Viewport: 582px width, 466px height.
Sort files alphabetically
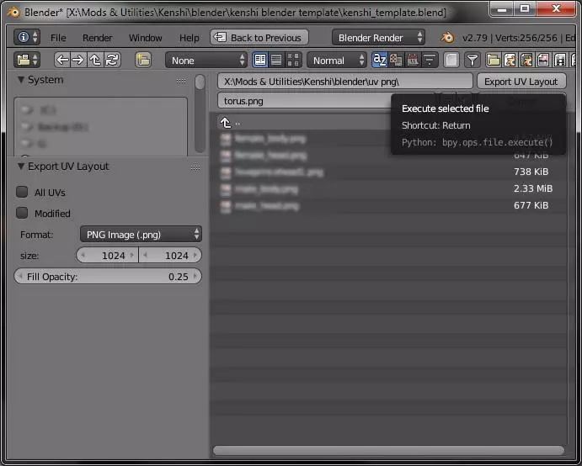tap(379, 60)
